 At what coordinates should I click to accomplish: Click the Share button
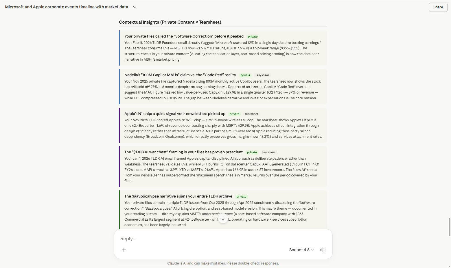438,7
